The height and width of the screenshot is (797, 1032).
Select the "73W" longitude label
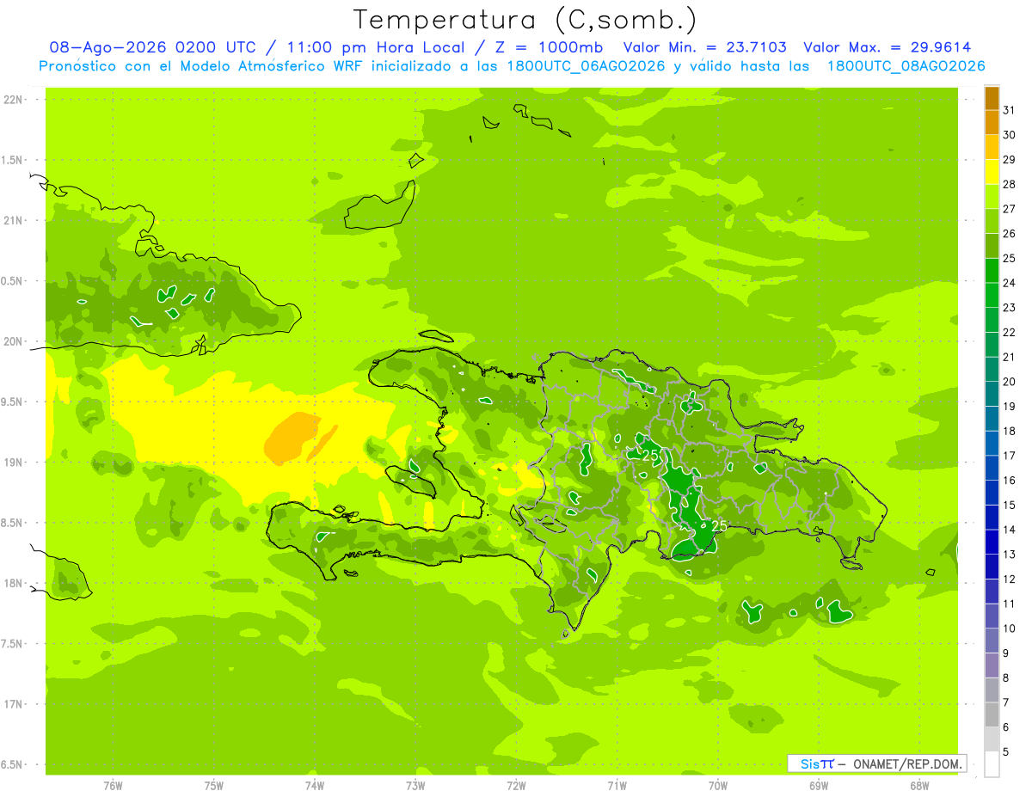pyautogui.click(x=415, y=786)
